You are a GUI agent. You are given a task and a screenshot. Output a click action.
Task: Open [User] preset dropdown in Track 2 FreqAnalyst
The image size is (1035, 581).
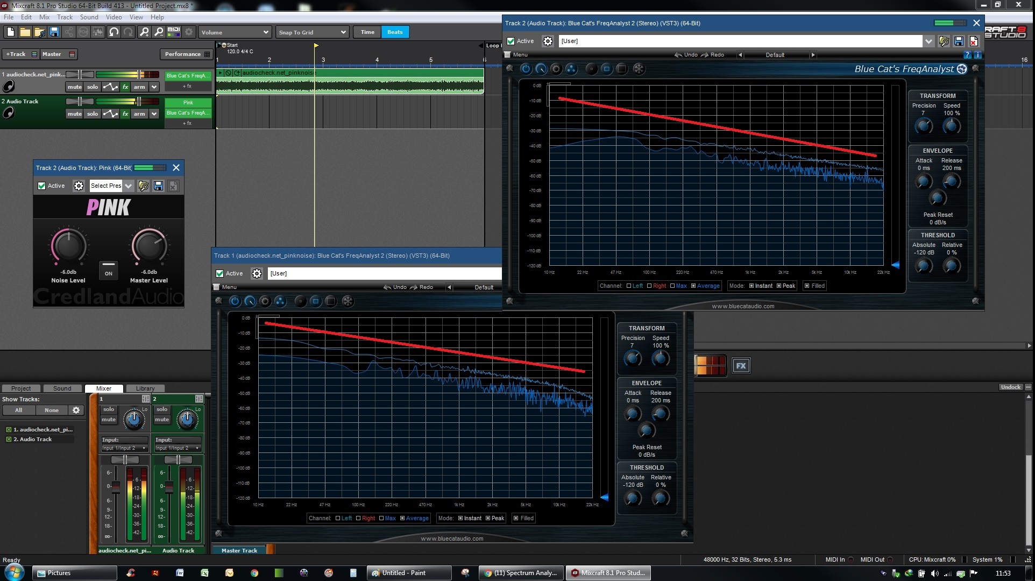click(928, 41)
